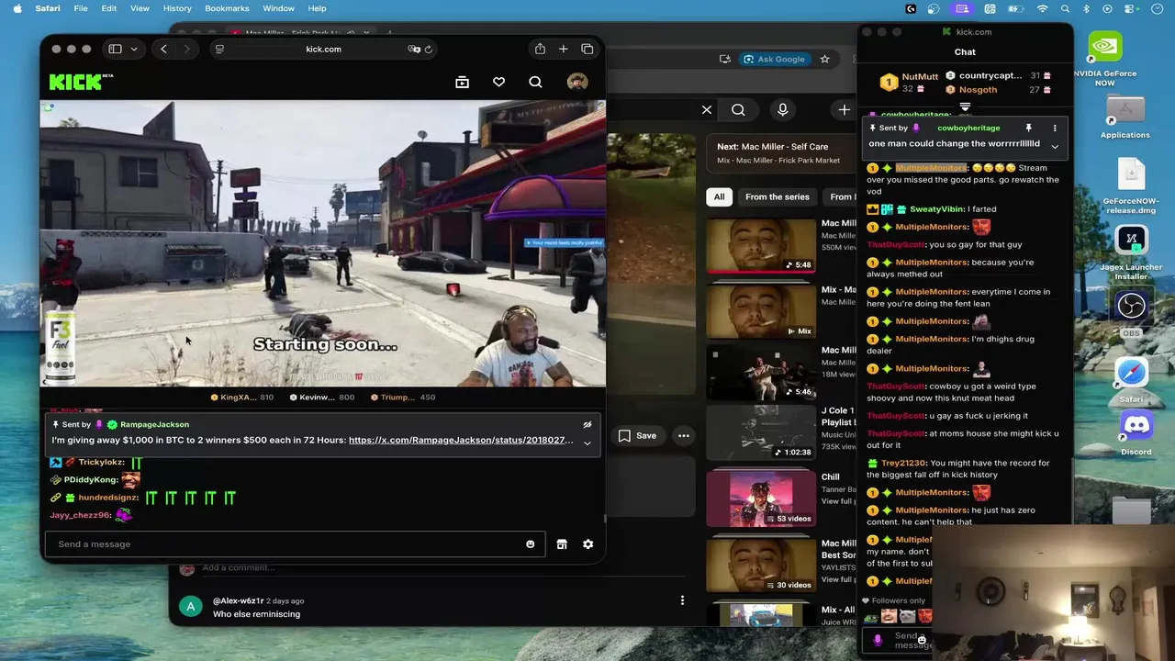Viewport: 1175px width, 661px height.
Task: Open the History menu
Action: point(177,8)
